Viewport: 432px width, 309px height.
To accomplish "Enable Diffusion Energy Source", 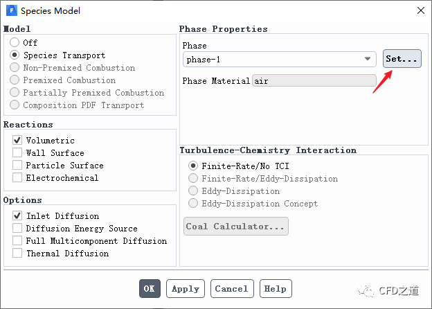I will 17,229.
